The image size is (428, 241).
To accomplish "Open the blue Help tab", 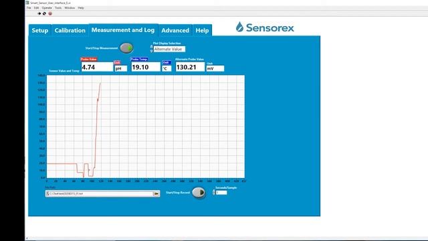I will click(202, 30).
